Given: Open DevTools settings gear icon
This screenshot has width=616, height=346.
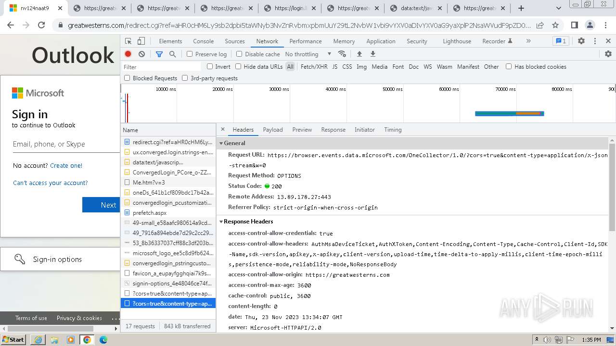Looking at the screenshot, I should (581, 41).
